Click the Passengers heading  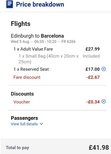(x=24, y=118)
